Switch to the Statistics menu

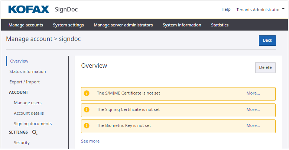pos(220,25)
